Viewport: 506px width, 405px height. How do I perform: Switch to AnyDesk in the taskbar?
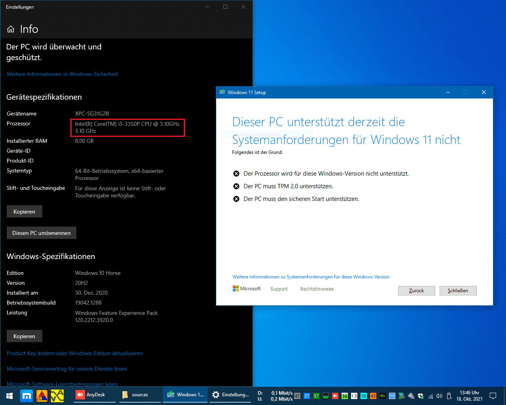(94, 395)
